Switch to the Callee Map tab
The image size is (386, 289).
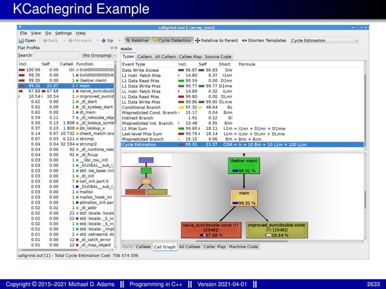point(190,57)
